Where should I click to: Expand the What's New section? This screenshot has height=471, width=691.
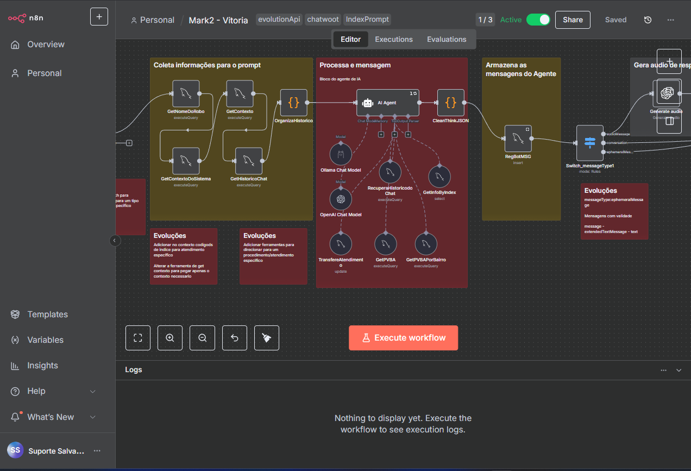[92, 417]
